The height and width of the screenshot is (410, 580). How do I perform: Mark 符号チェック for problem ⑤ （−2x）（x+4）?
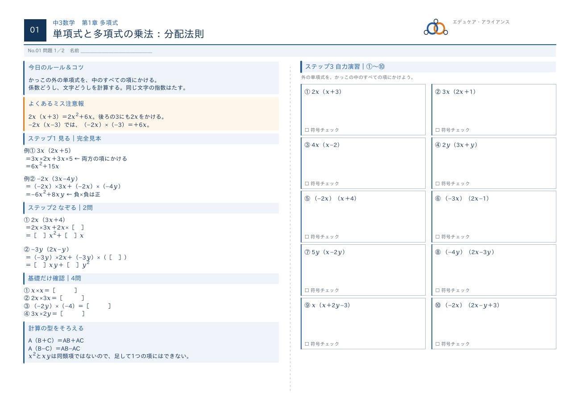(x=307, y=237)
